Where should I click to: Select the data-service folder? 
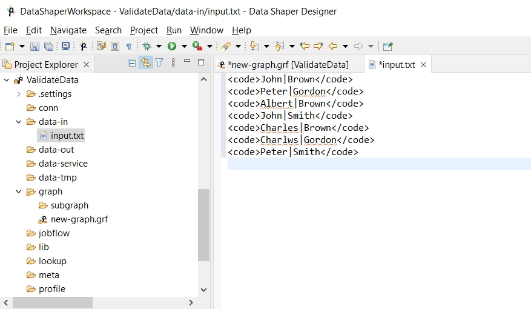[63, 164]
